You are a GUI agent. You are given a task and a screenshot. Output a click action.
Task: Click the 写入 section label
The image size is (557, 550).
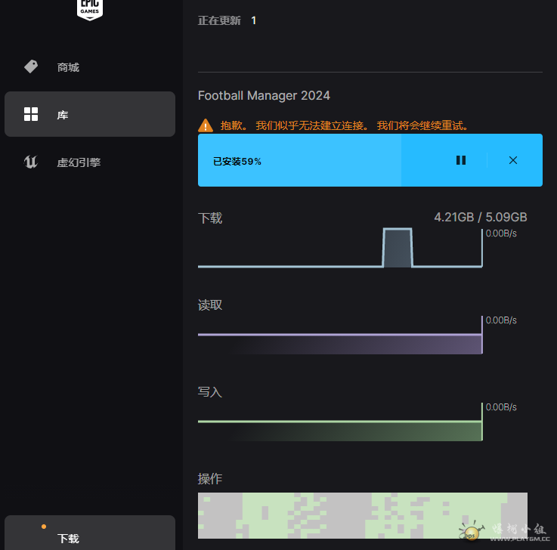click(210, 392)
